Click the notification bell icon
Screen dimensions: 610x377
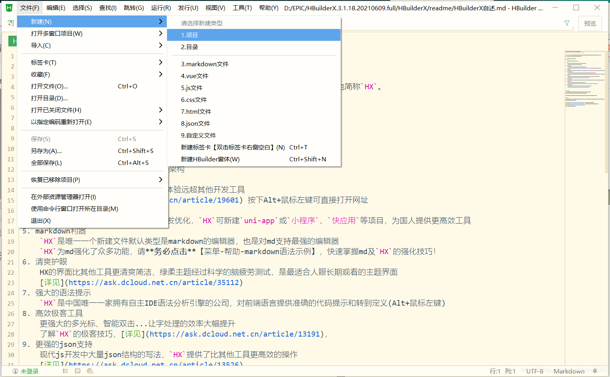595,371
